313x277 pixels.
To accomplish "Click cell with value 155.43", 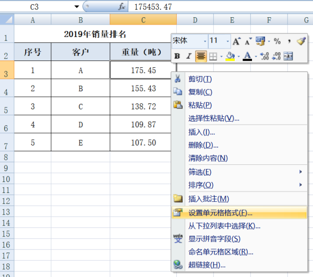I will point(141,88).
